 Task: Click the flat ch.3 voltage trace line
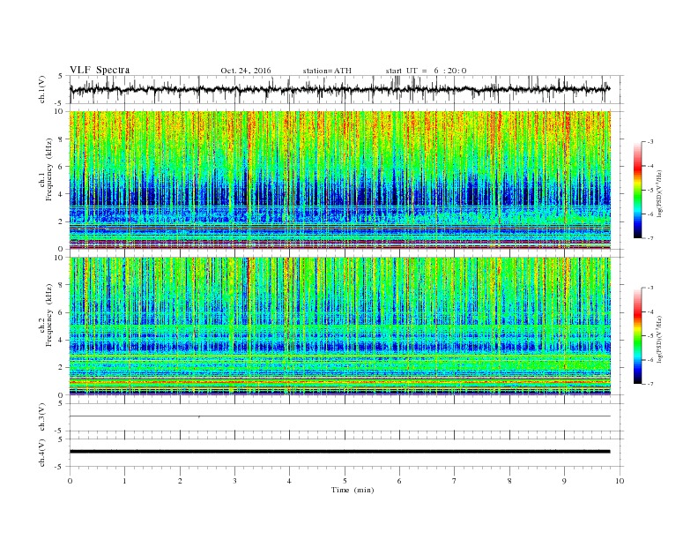(339, 416)
